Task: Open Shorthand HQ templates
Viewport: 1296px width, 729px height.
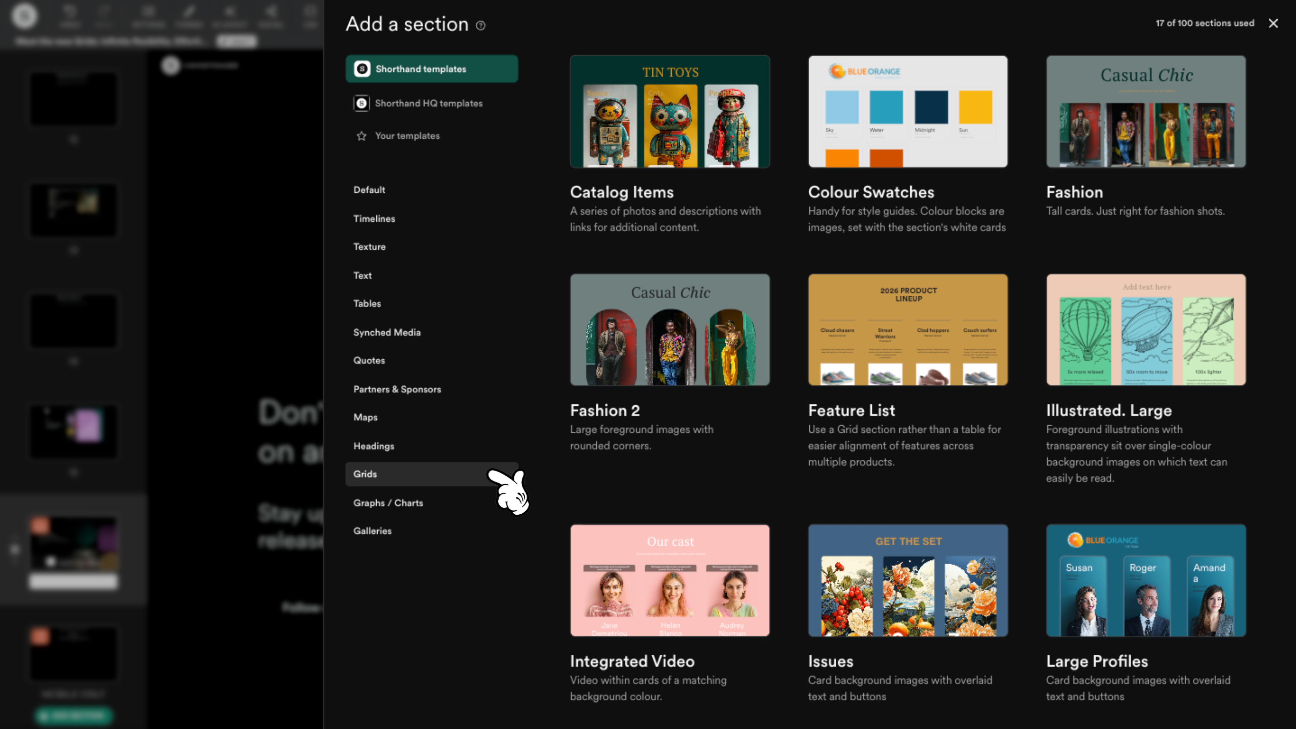Action: tap(428, 103)
